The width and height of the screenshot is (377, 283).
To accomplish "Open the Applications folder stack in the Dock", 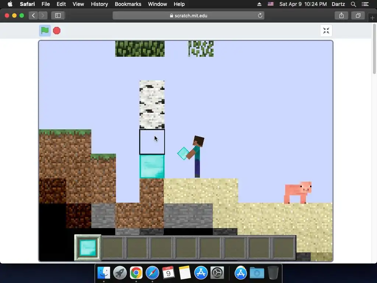I will (x=241, y=273).
